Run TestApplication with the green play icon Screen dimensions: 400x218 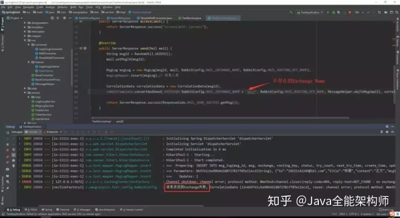point(328,12)
